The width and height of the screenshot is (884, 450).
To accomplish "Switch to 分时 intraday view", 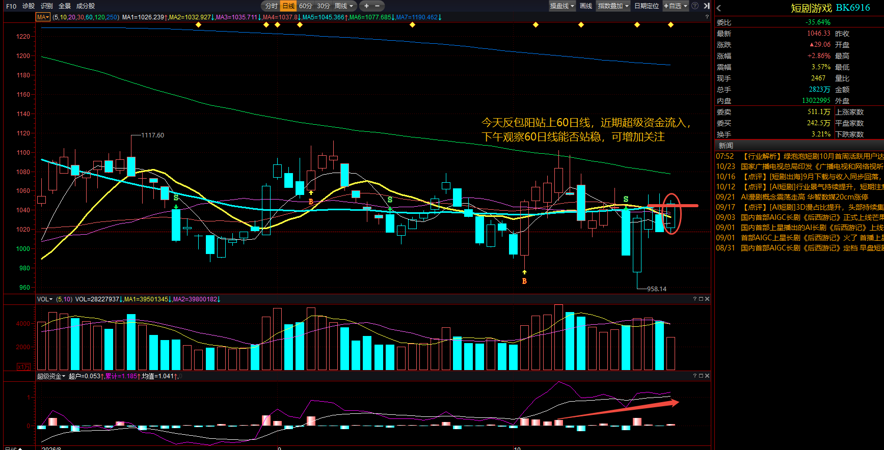I will 272,6.
